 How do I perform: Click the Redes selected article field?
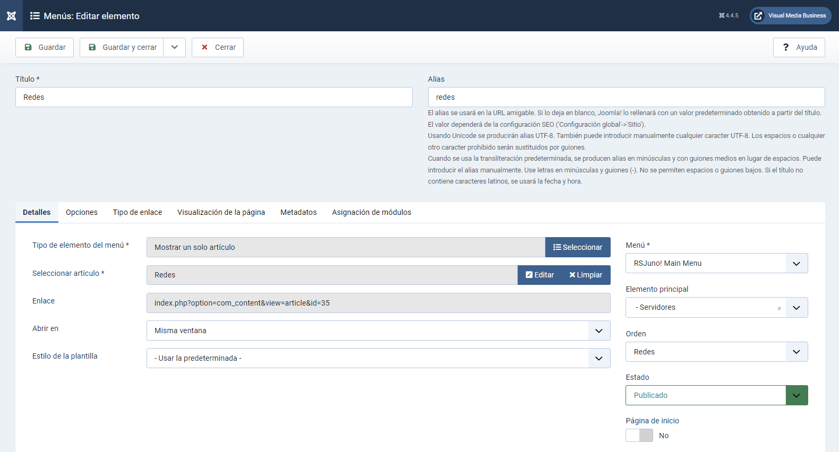(332, 275)
